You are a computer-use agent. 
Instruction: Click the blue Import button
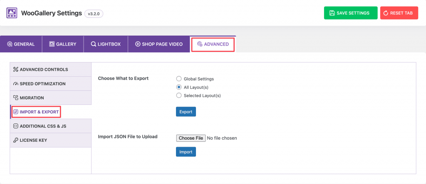(x=186, y=152)
